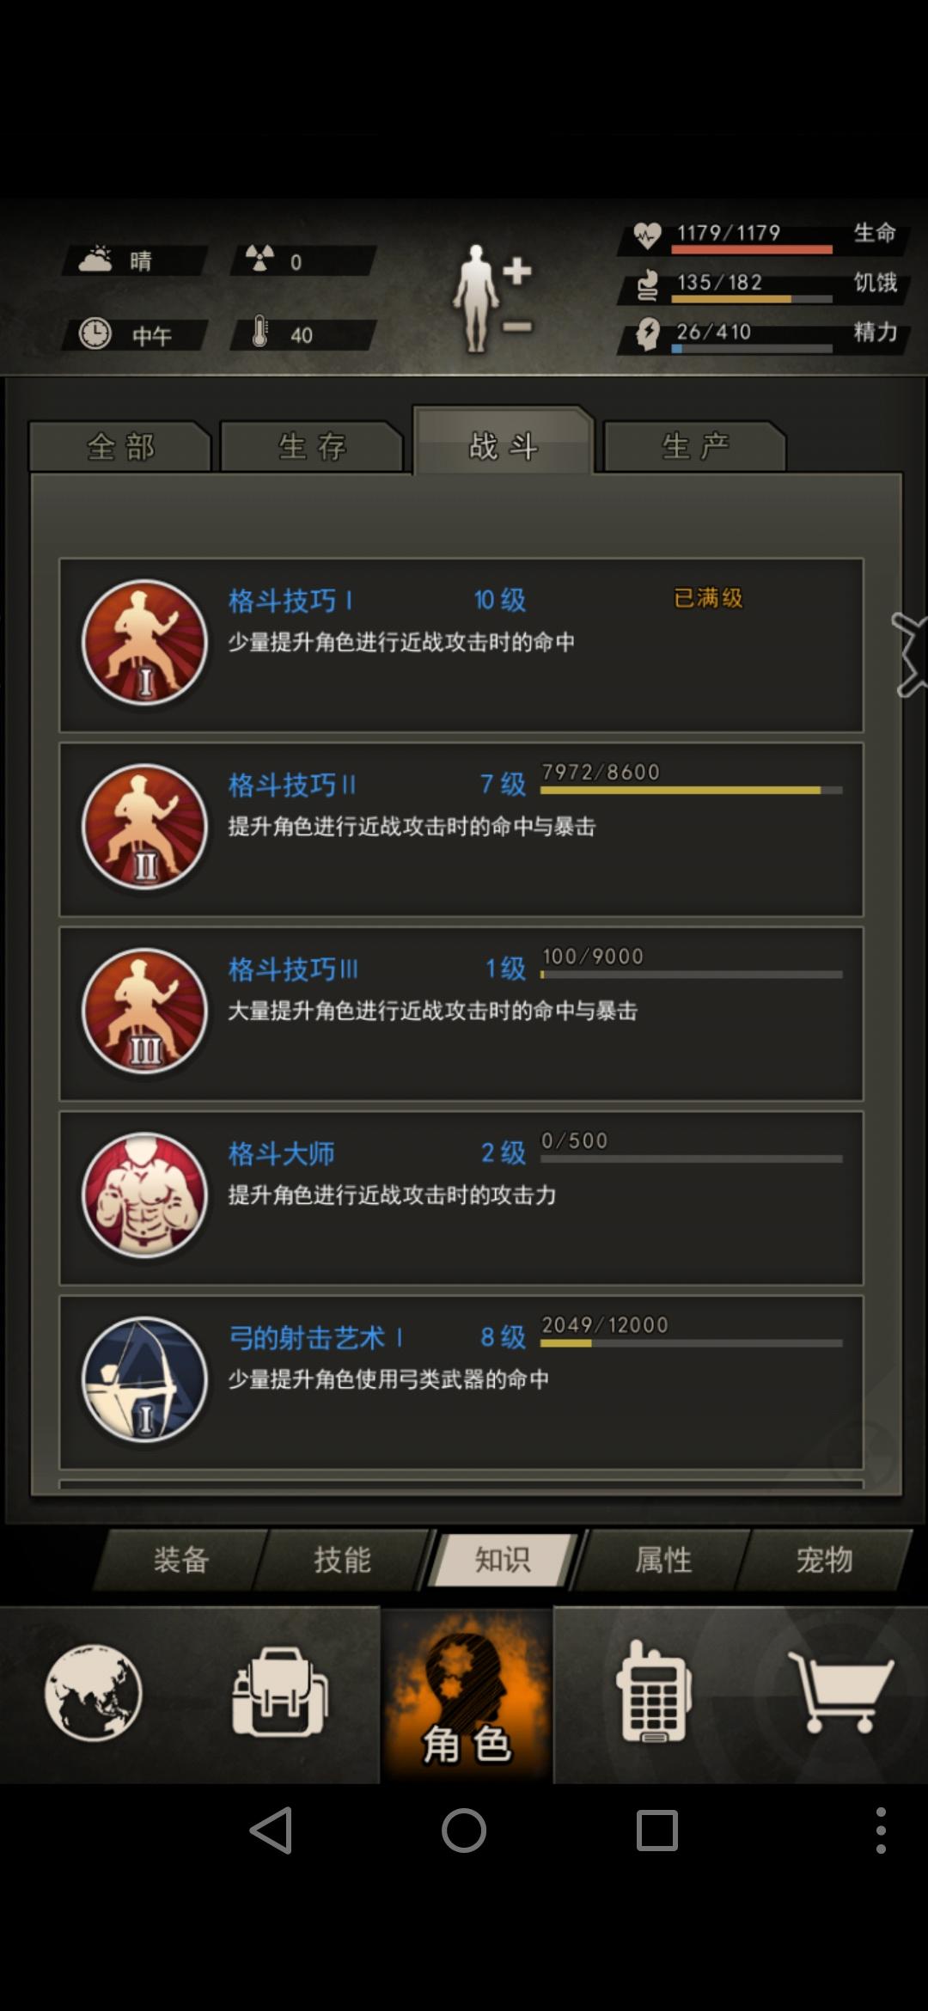Image resolution: width=928 pixels, height=2011 pixels.
Task: Open the 技能 skills section
Action: [x=342, y=1560]
